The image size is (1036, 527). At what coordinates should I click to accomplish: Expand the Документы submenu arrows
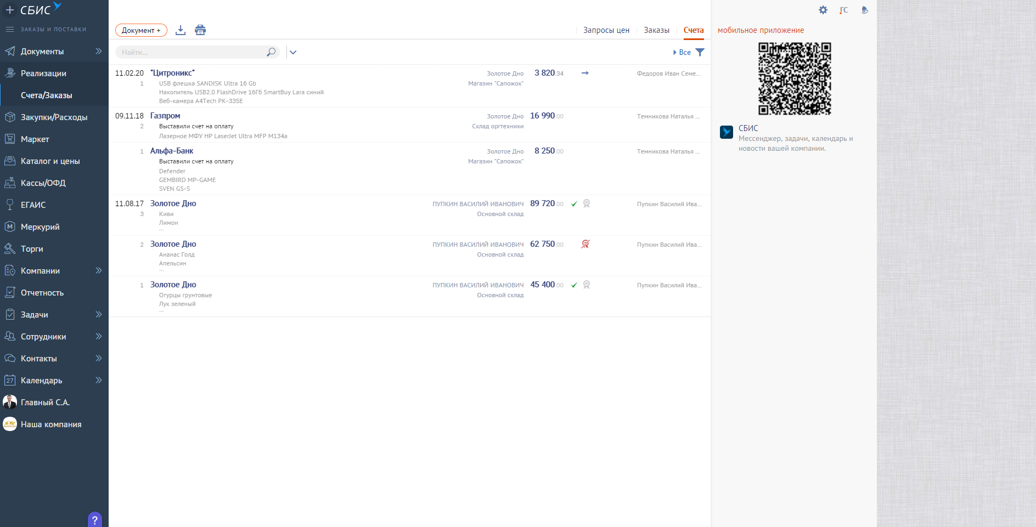99,51
